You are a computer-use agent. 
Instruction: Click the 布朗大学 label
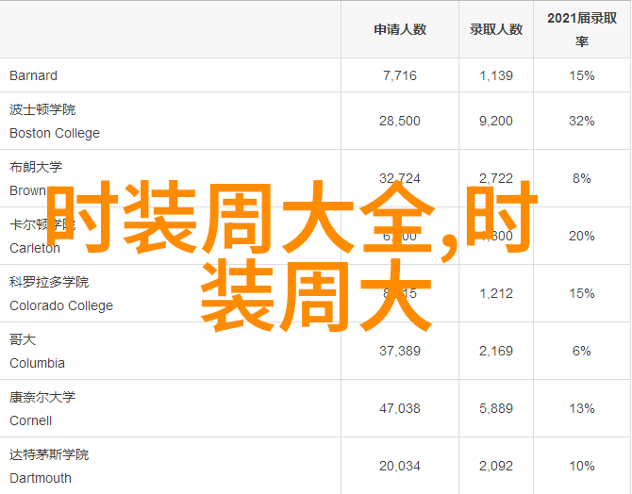[x=36, y=167]
